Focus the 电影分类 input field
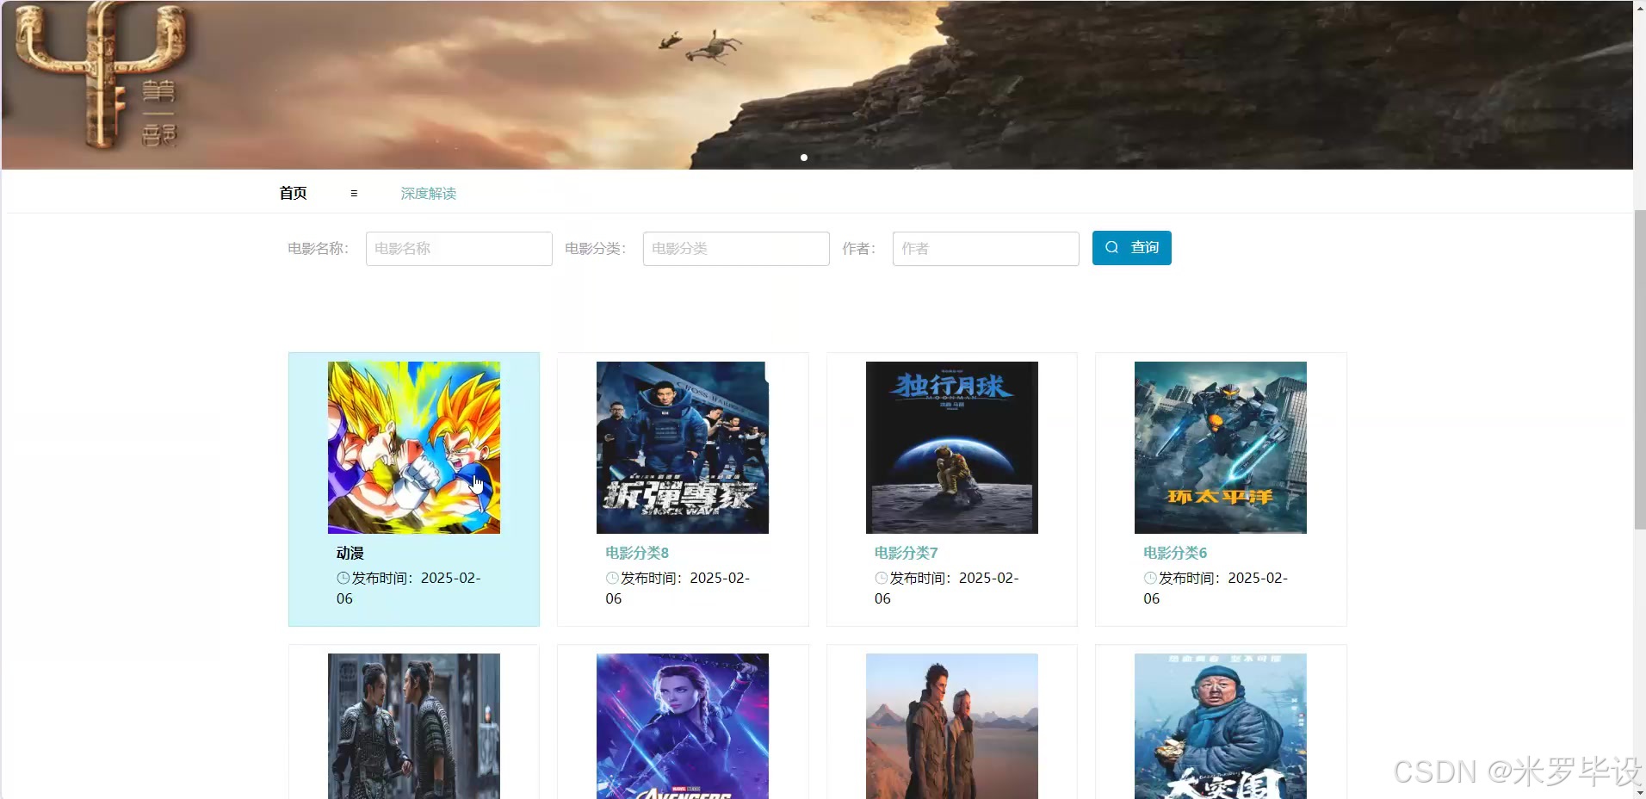The image size is (1646, 799). coord(736,248)
